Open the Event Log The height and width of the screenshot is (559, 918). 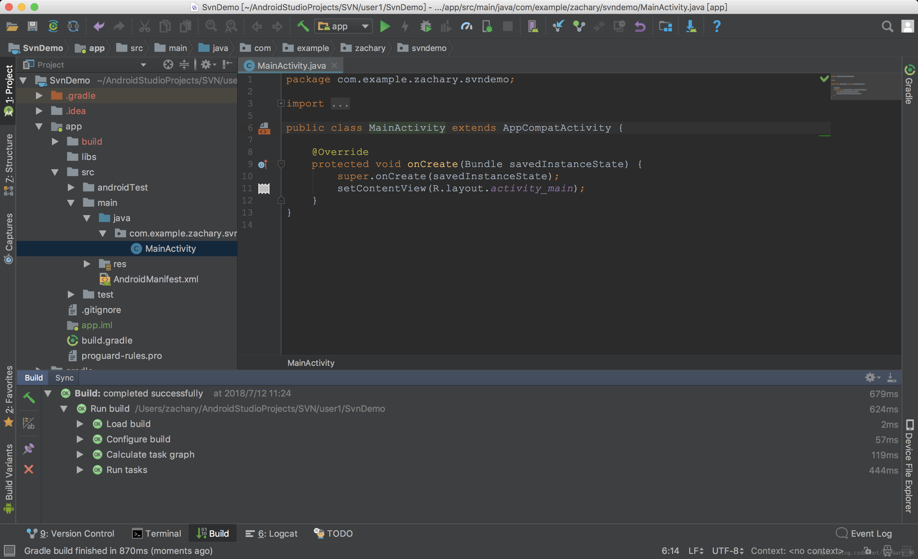click(x=863, y=533)
